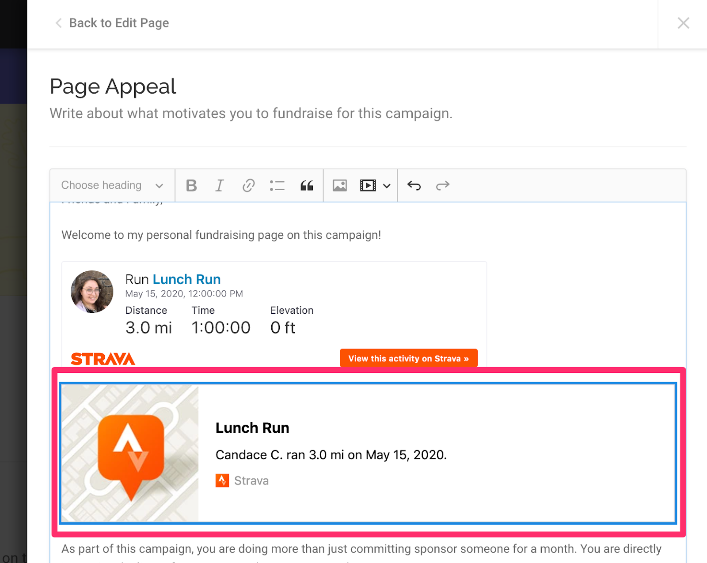
Task: Click the 0 ft elevation value
Action: [283, 328]
